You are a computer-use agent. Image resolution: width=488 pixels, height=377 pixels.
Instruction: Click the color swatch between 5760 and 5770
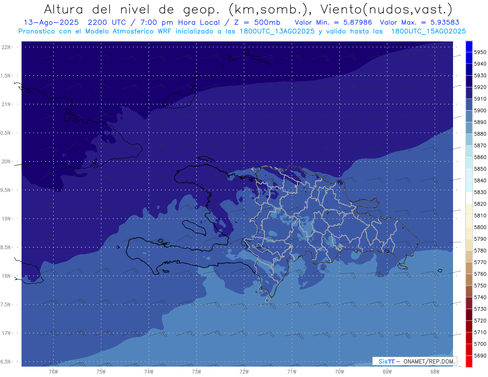(x=469, y=268)
